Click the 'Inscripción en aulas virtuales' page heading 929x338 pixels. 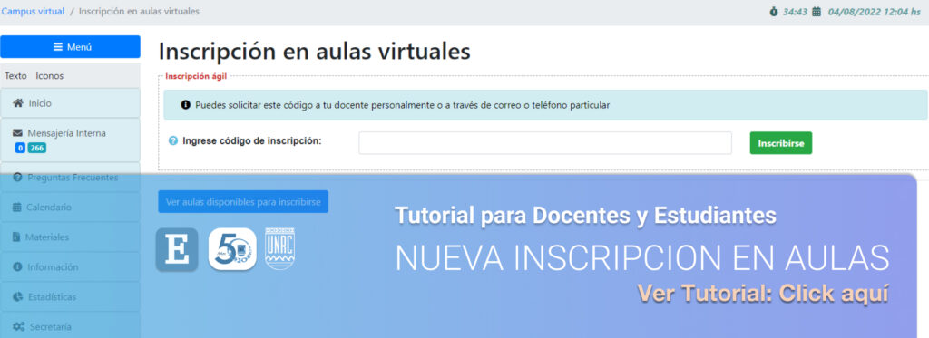click(315, 51)
